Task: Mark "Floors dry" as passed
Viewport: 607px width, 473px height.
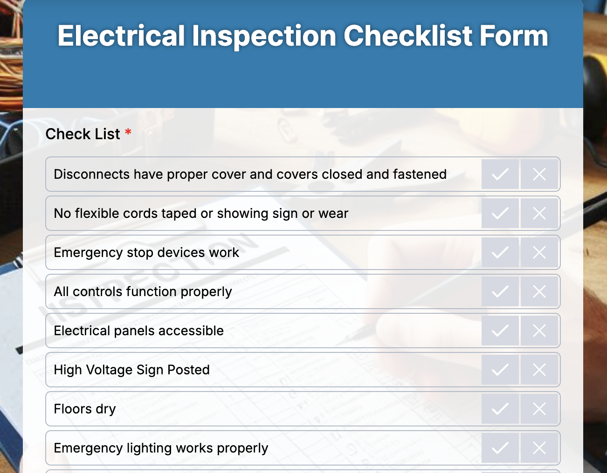Action: coord(500,409)
